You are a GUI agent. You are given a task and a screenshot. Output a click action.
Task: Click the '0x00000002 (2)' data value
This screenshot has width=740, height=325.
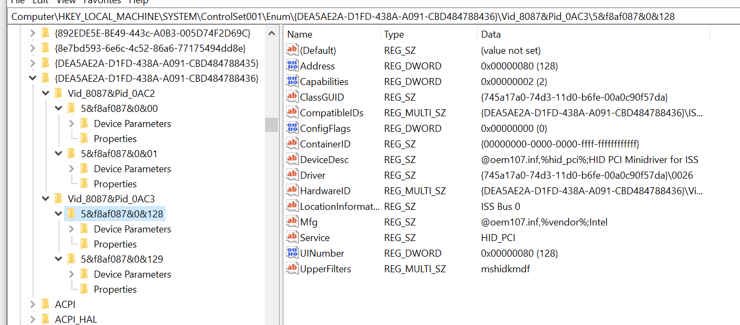514,81
